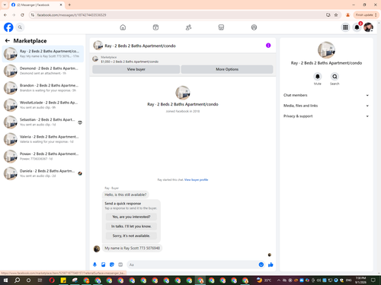Send quick reply 'Yes, are you interested?'
This screenshot has width=381, height=285.
tap(131, 217)
